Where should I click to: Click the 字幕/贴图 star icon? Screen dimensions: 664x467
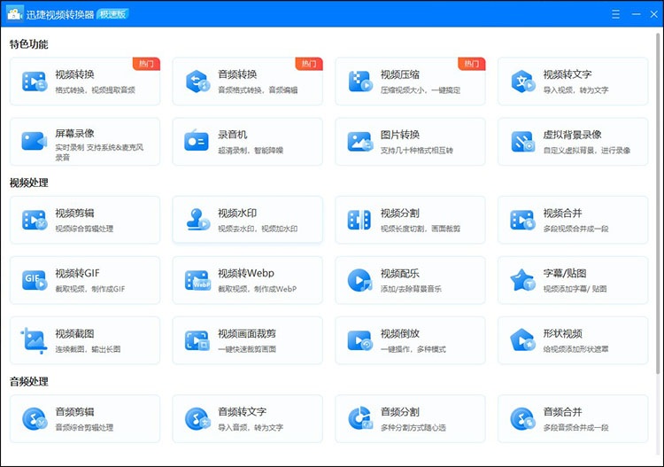point(523,280)
